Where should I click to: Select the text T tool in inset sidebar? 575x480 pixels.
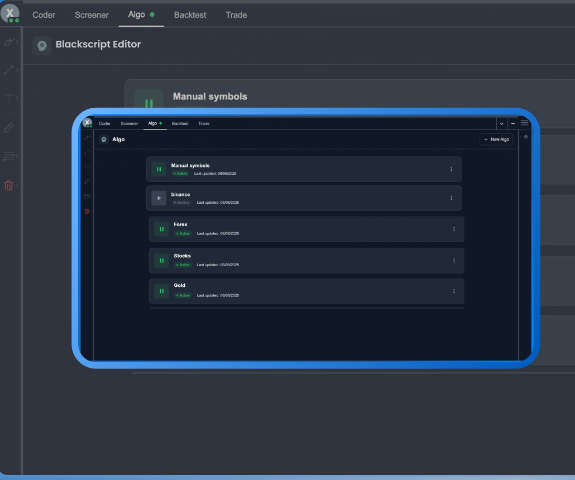pos(87,167)
